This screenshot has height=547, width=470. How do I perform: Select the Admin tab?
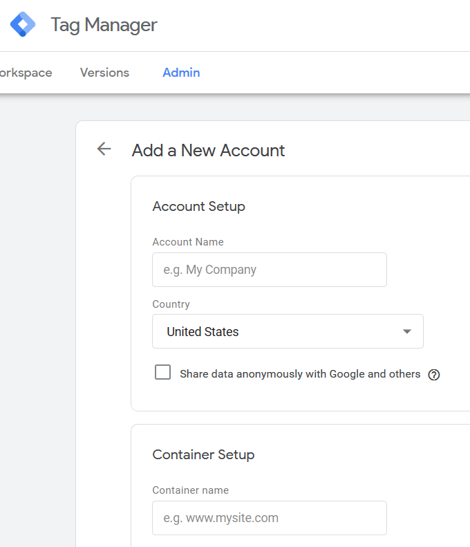click(181, 73)
